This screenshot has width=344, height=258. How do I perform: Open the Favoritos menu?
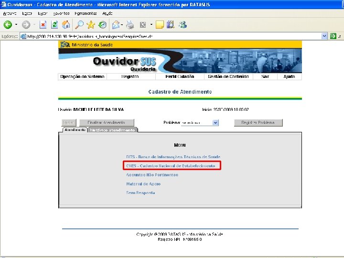pos(61,13)
